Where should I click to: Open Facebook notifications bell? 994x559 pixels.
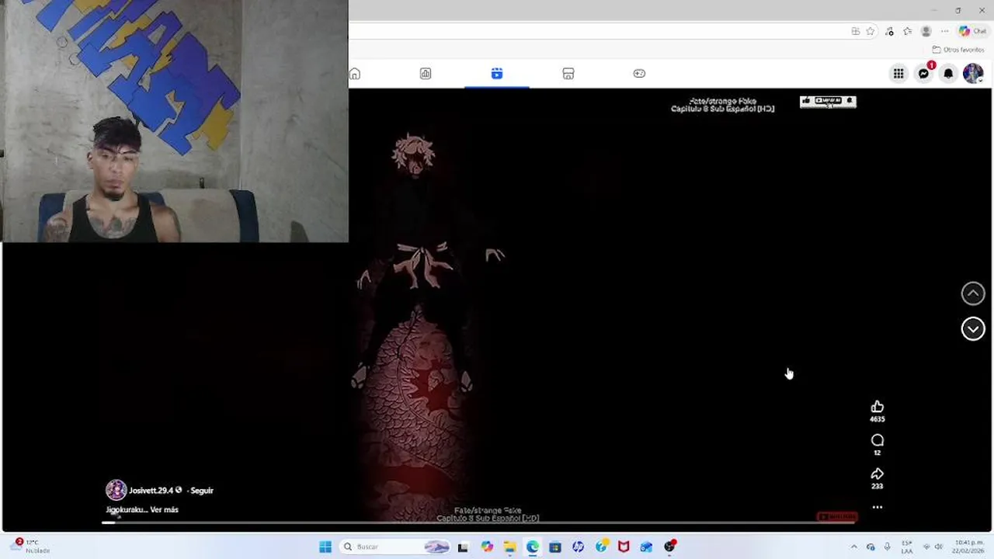point(948,74)
